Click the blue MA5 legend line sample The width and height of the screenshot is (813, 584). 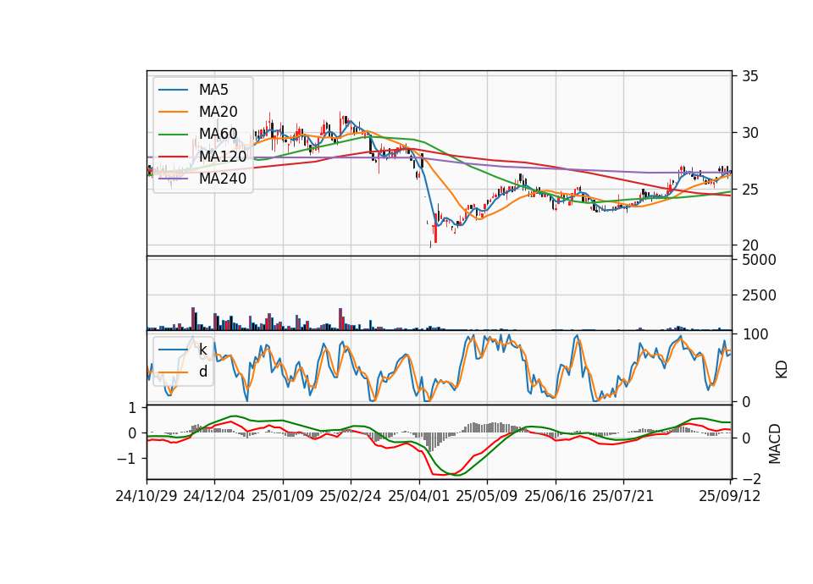[173, 91]
